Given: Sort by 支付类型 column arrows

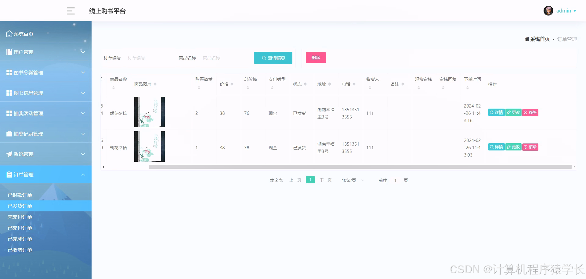Looking at the screenshot, I should tap(272, 88).
